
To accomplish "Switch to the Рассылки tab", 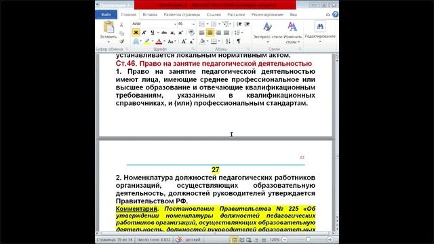I will tap(236, 14).
